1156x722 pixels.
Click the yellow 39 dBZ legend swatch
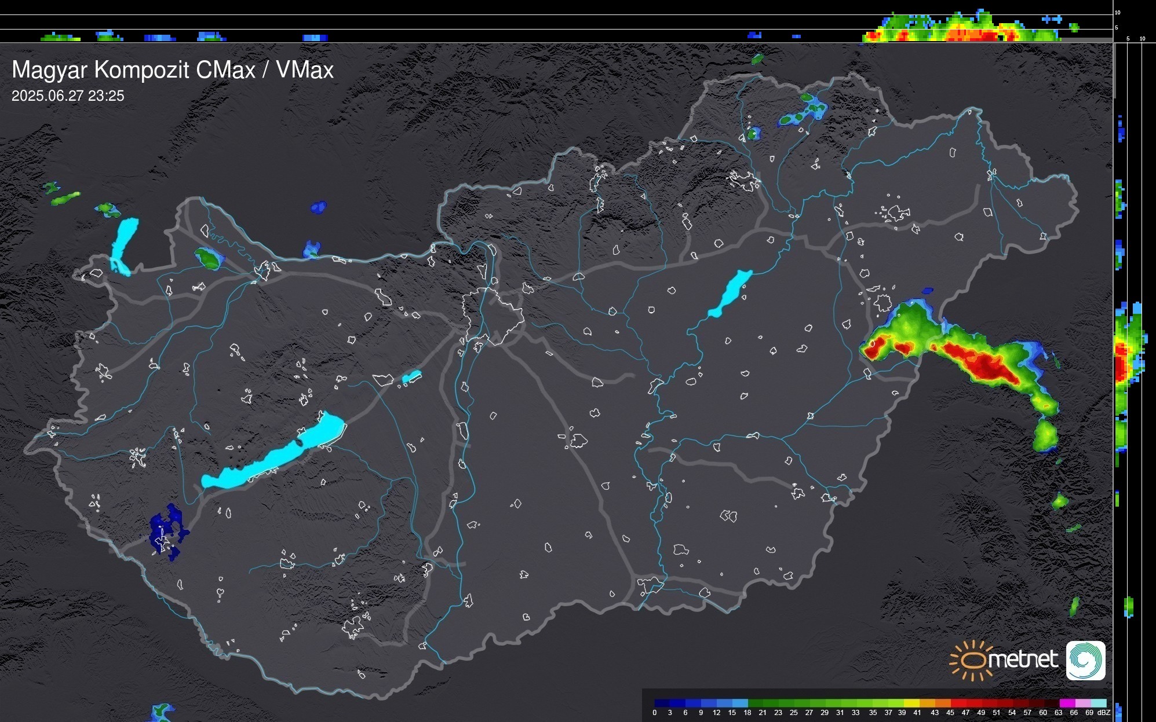coord(911,703)
